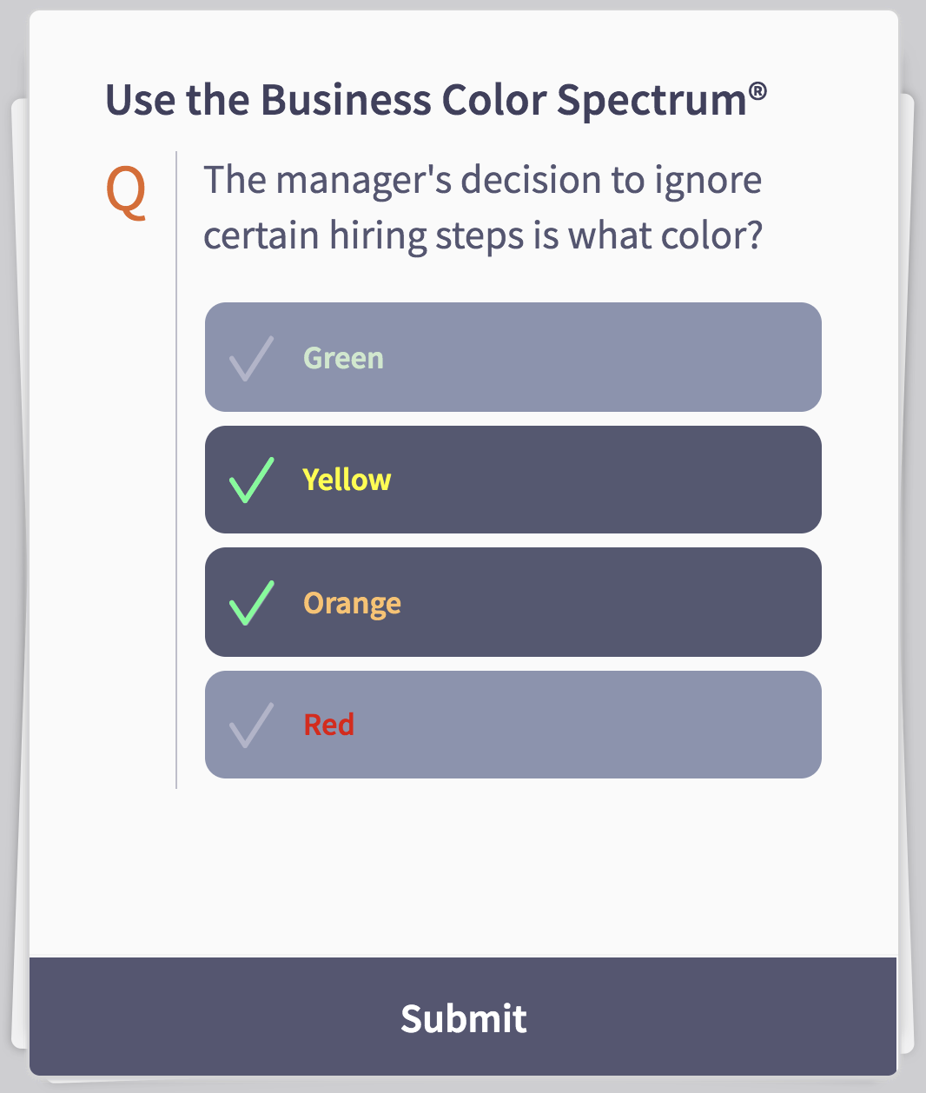Screen dimensions: 926x1093
Task: Select the Green answer choice
Action: pos(513,357)
